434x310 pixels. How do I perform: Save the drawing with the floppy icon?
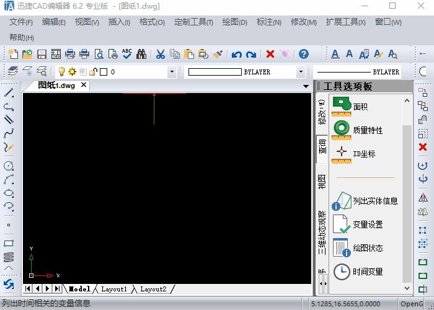pos(42,54)
